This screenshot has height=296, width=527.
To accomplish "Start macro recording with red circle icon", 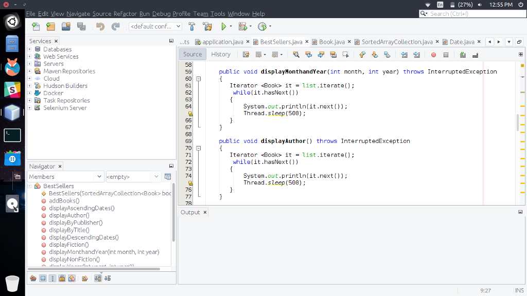I will click(433, 54).
